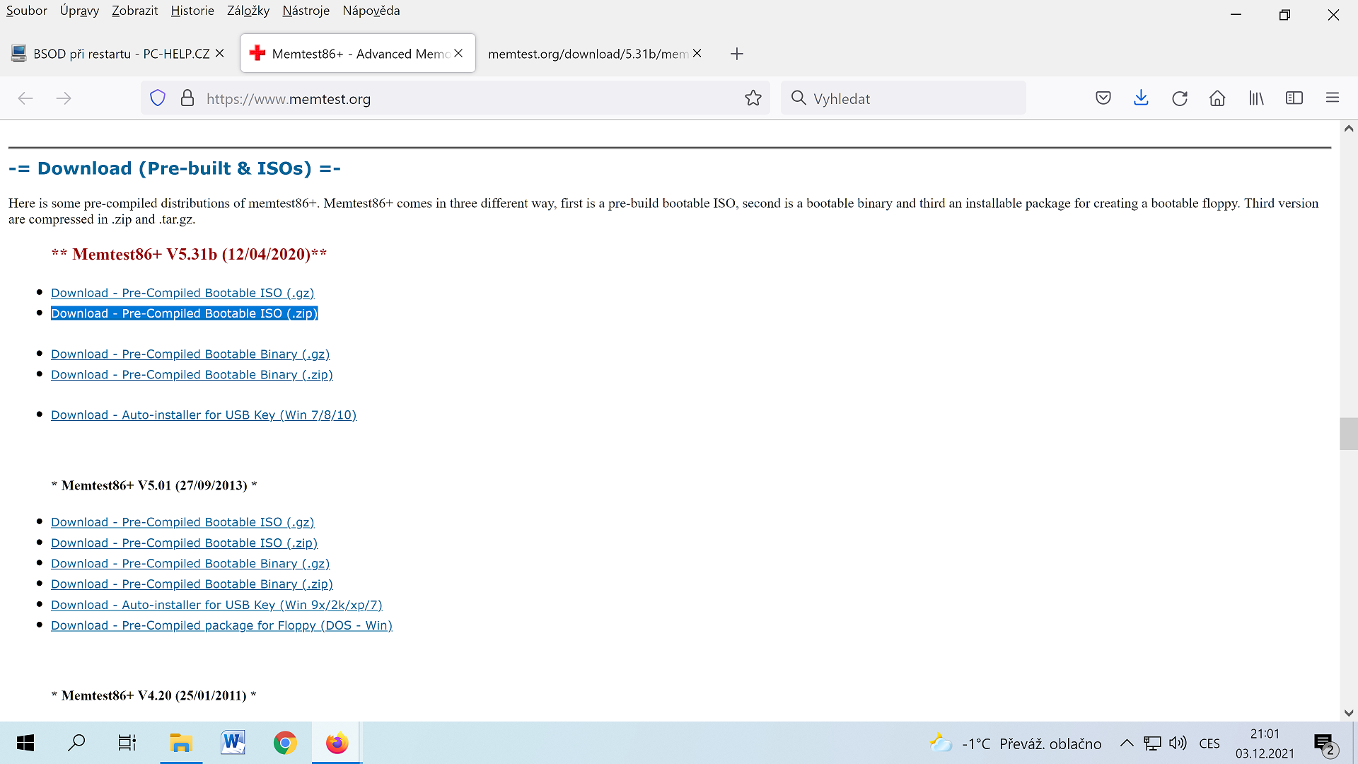
Task: Download V5.31b Pre-Compiled Bootable ISO (.gz)
Action: 182,293
